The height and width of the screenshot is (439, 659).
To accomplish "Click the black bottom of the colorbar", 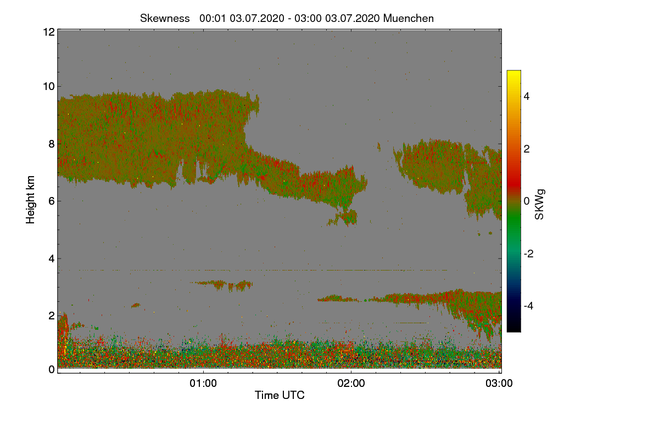I will (513, 327).
